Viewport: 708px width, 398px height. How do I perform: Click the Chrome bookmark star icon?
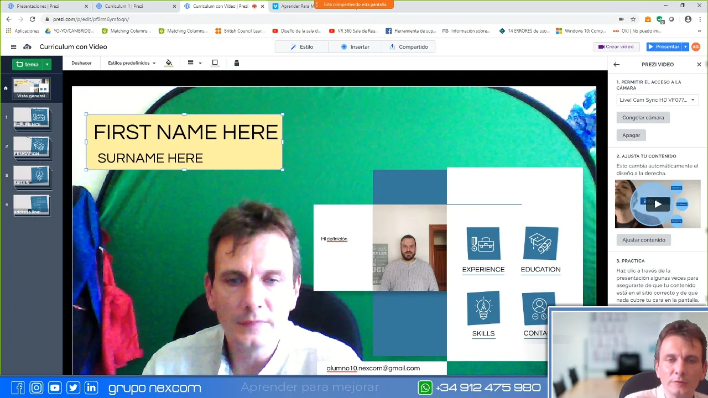click(633, 19)
